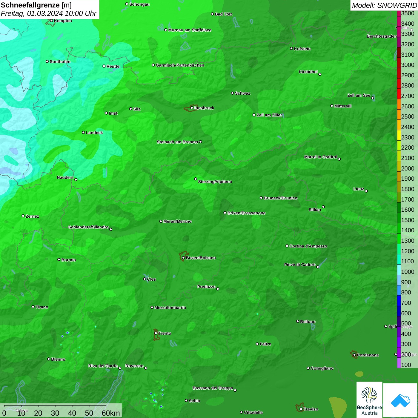
Task: Click the Bozen/Bolzano city marker
Action: click(183, 258)
